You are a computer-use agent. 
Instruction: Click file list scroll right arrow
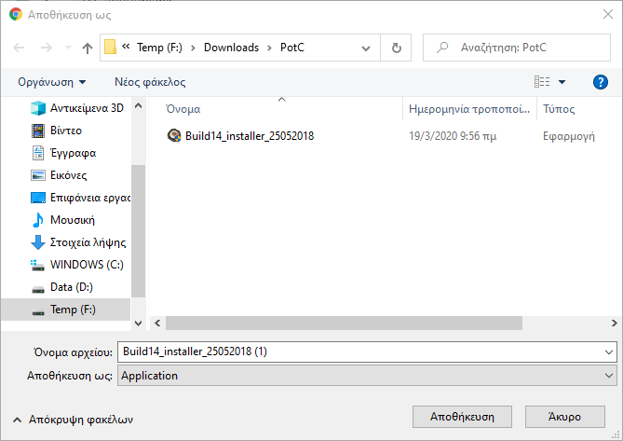[x=615, y=323]
